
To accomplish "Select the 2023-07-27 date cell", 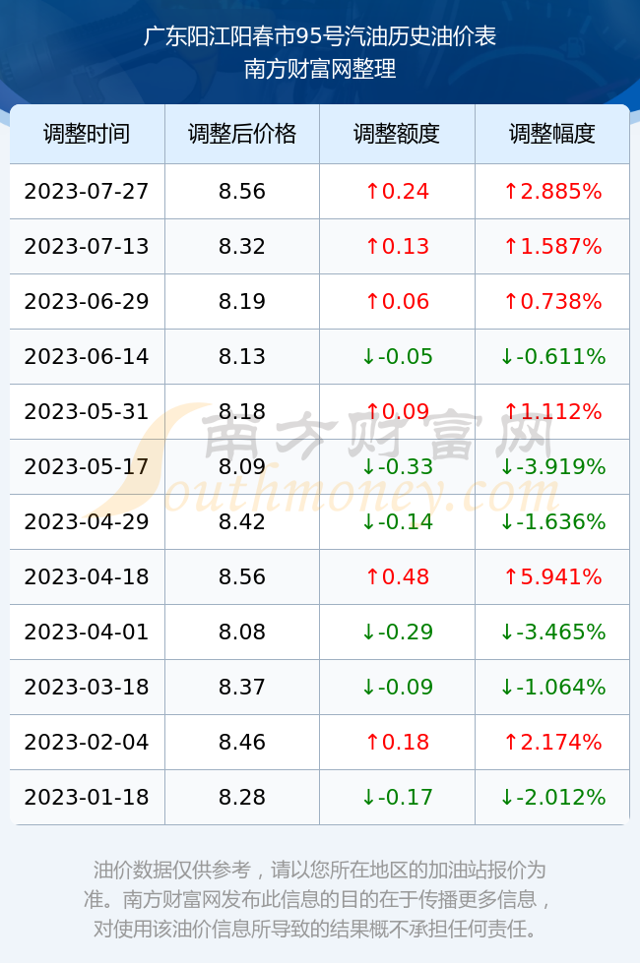I will [87, 191].
